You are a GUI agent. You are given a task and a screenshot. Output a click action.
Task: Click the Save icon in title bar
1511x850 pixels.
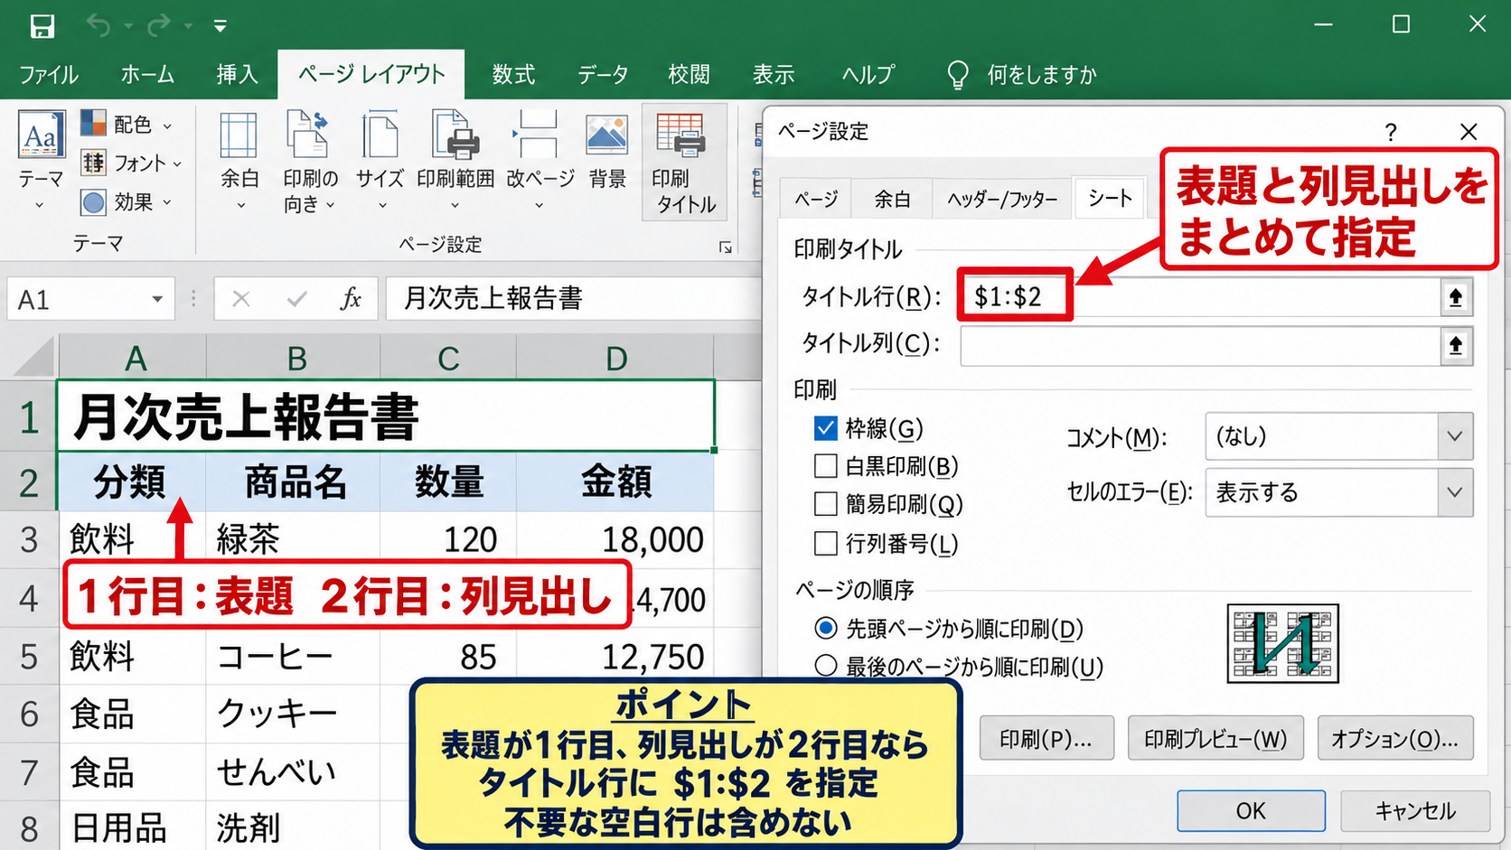[42, 25]
